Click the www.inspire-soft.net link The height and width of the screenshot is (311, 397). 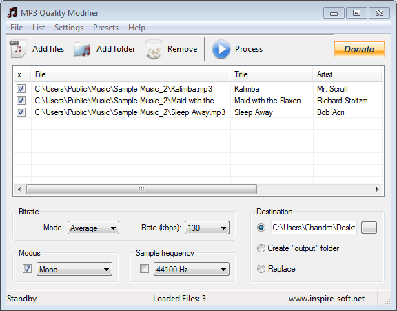point(327,299)
